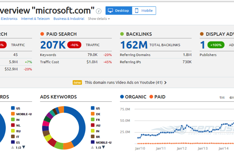Select 6M time range on traffic chart
The width and height of the screenshot is (234, 158).
coord(232,98)
